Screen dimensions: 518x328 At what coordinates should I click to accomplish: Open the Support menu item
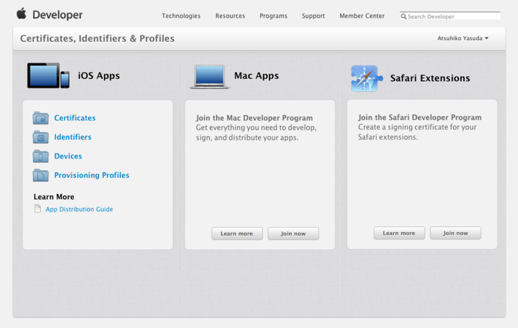pyautogui.click(x=313, y=16)
